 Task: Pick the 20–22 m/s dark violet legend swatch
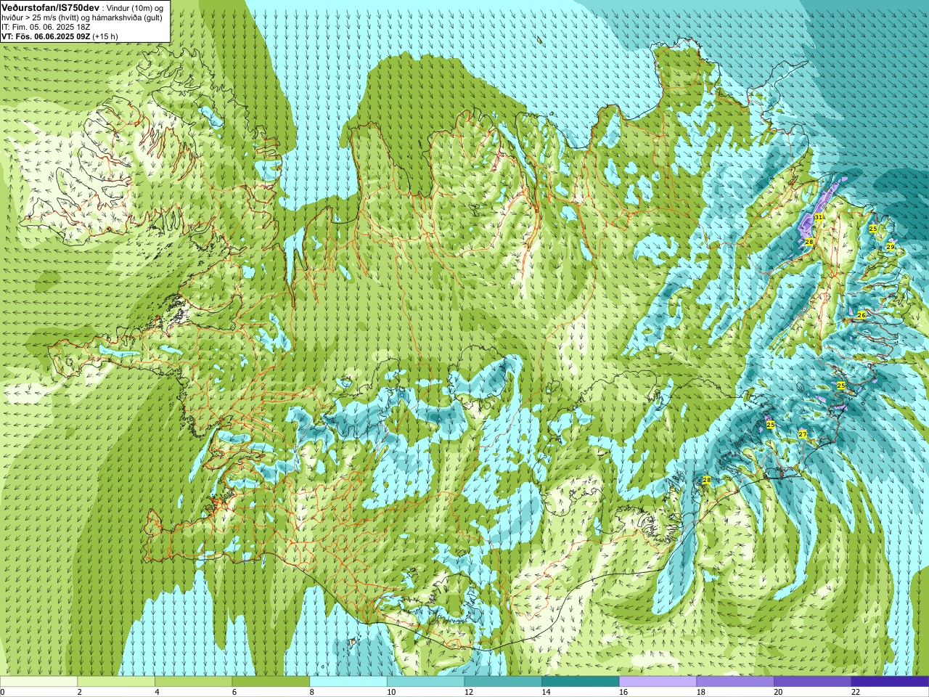(813, 682)
